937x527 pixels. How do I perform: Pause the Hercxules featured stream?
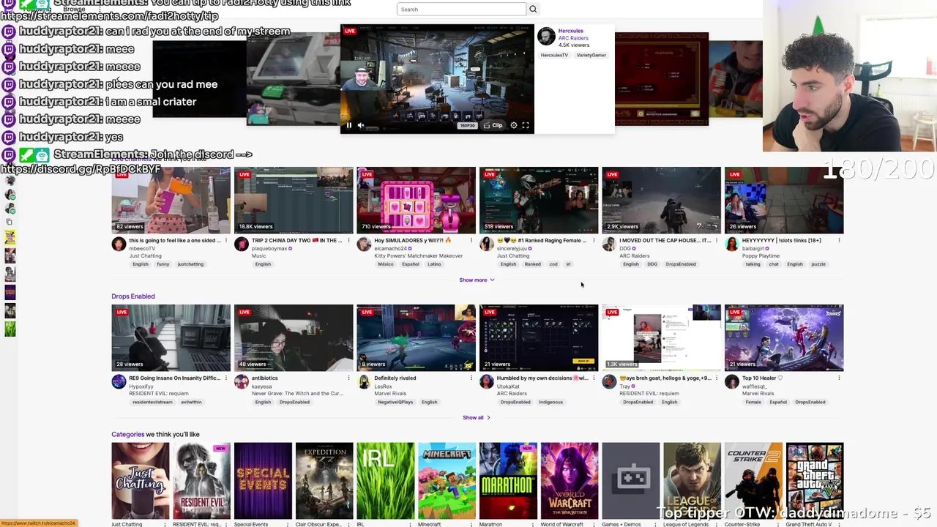(x=348, y=125)
